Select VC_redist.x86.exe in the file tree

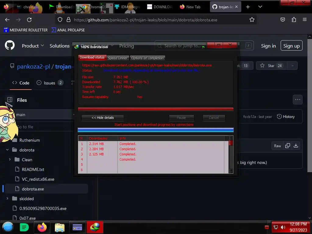[x=38, y=179]
